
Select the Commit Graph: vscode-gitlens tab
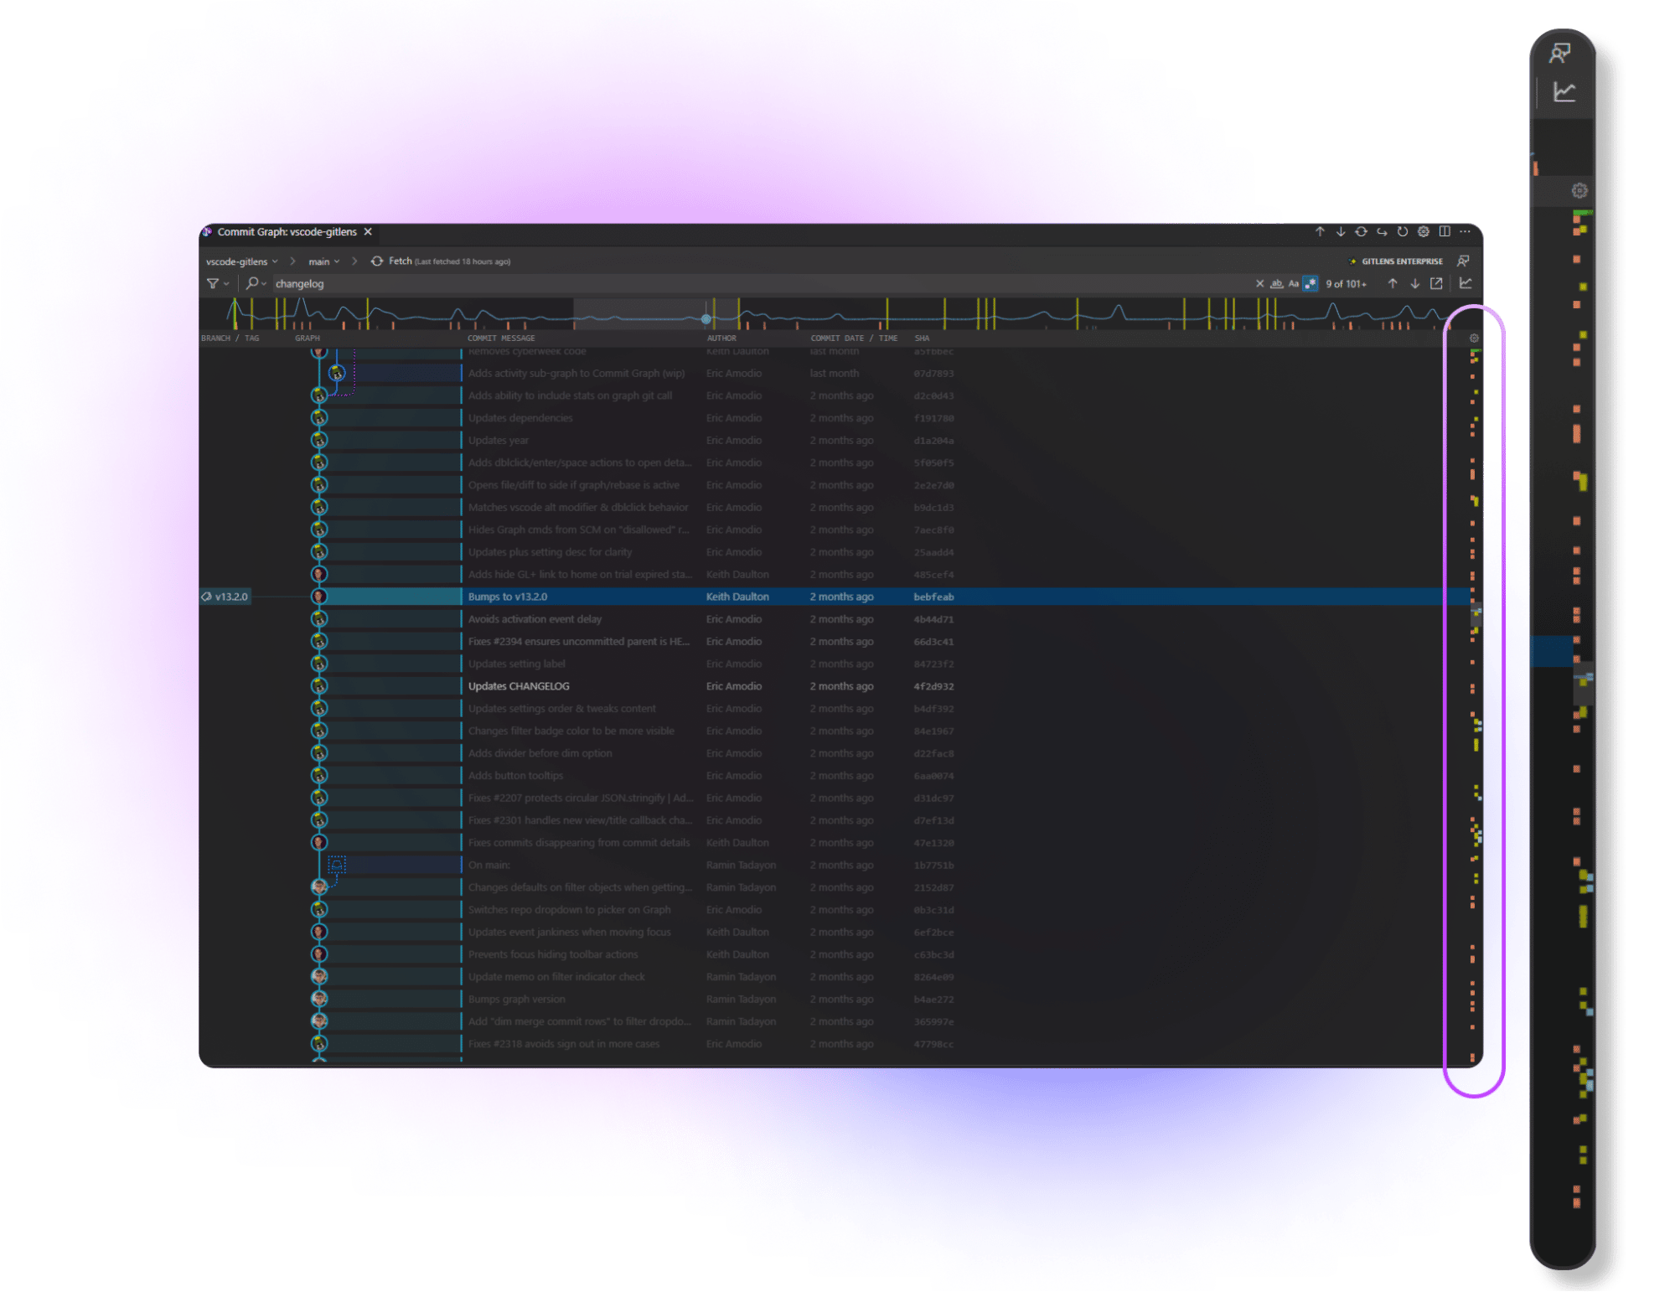pyautogui.click(x=287, y=232)
